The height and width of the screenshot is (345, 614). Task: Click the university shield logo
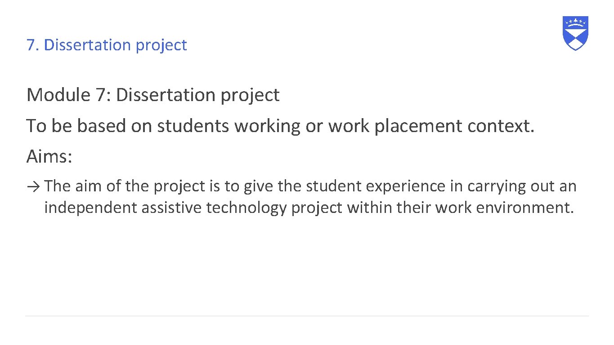(575, 33)
